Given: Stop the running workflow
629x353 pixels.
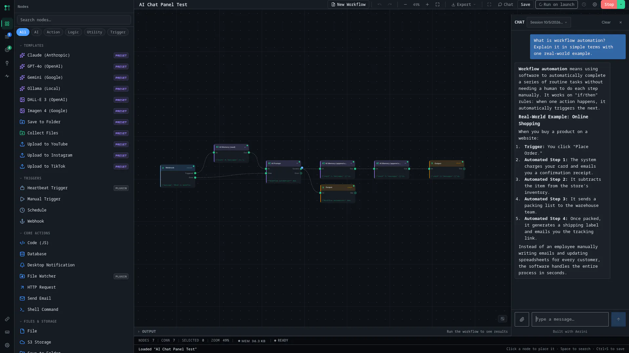Looking at the screenshot, I should point(609,5).
